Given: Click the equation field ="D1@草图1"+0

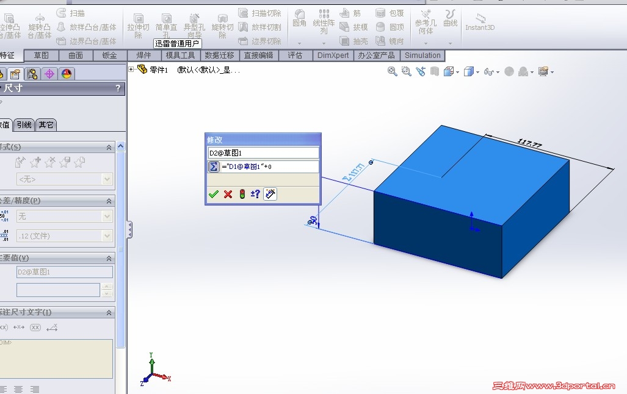Looking at the screenshot, I should [x=269, y=167].
